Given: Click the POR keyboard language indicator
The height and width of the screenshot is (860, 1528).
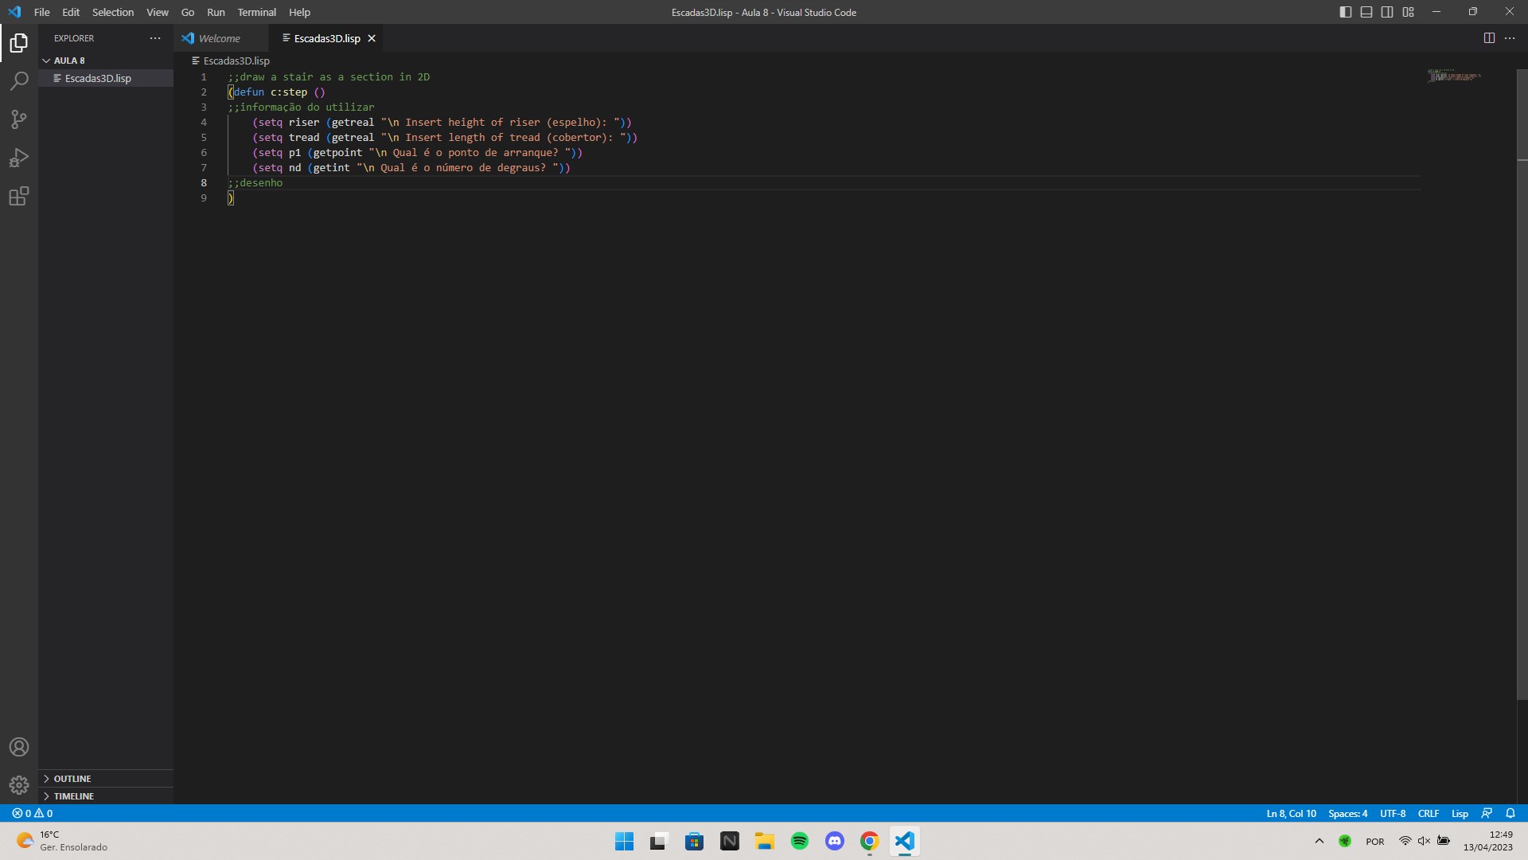Looking at the screenshot, I should [x=1375, y=841].
